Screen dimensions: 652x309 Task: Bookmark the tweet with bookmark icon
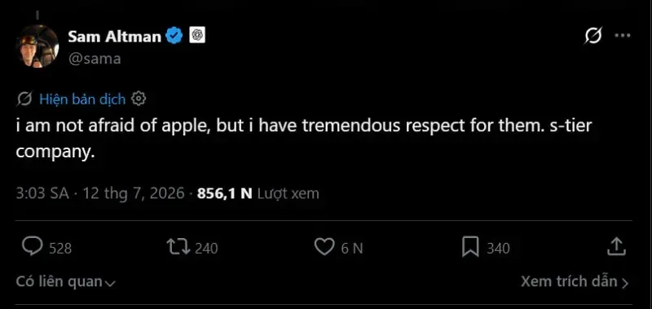coord(470,246)
